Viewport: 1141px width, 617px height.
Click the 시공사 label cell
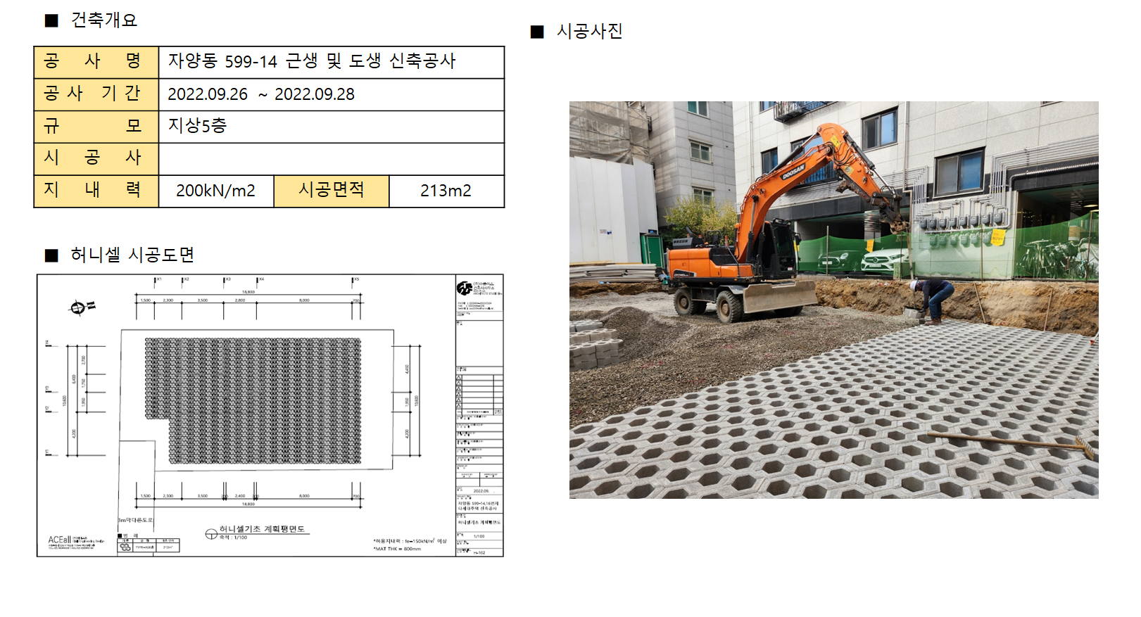tap(96, 159)
